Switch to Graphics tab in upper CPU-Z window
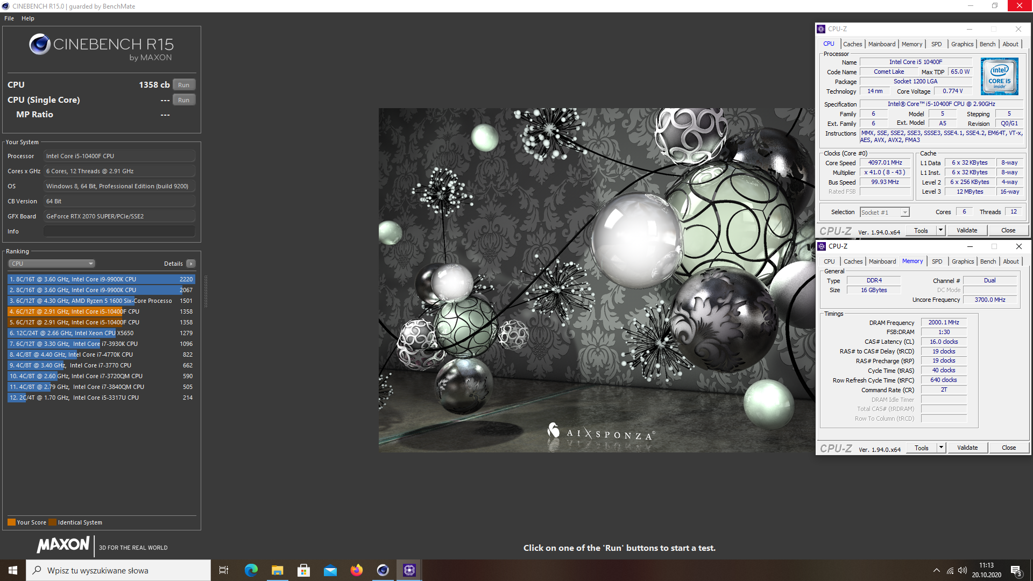Image resolution: width=1033 pixels, height=581 pixels. [x=962, y=44]
